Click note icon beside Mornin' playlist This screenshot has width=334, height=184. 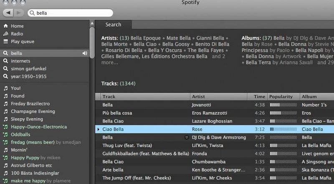pyautogui.click(x=6, y=150)
